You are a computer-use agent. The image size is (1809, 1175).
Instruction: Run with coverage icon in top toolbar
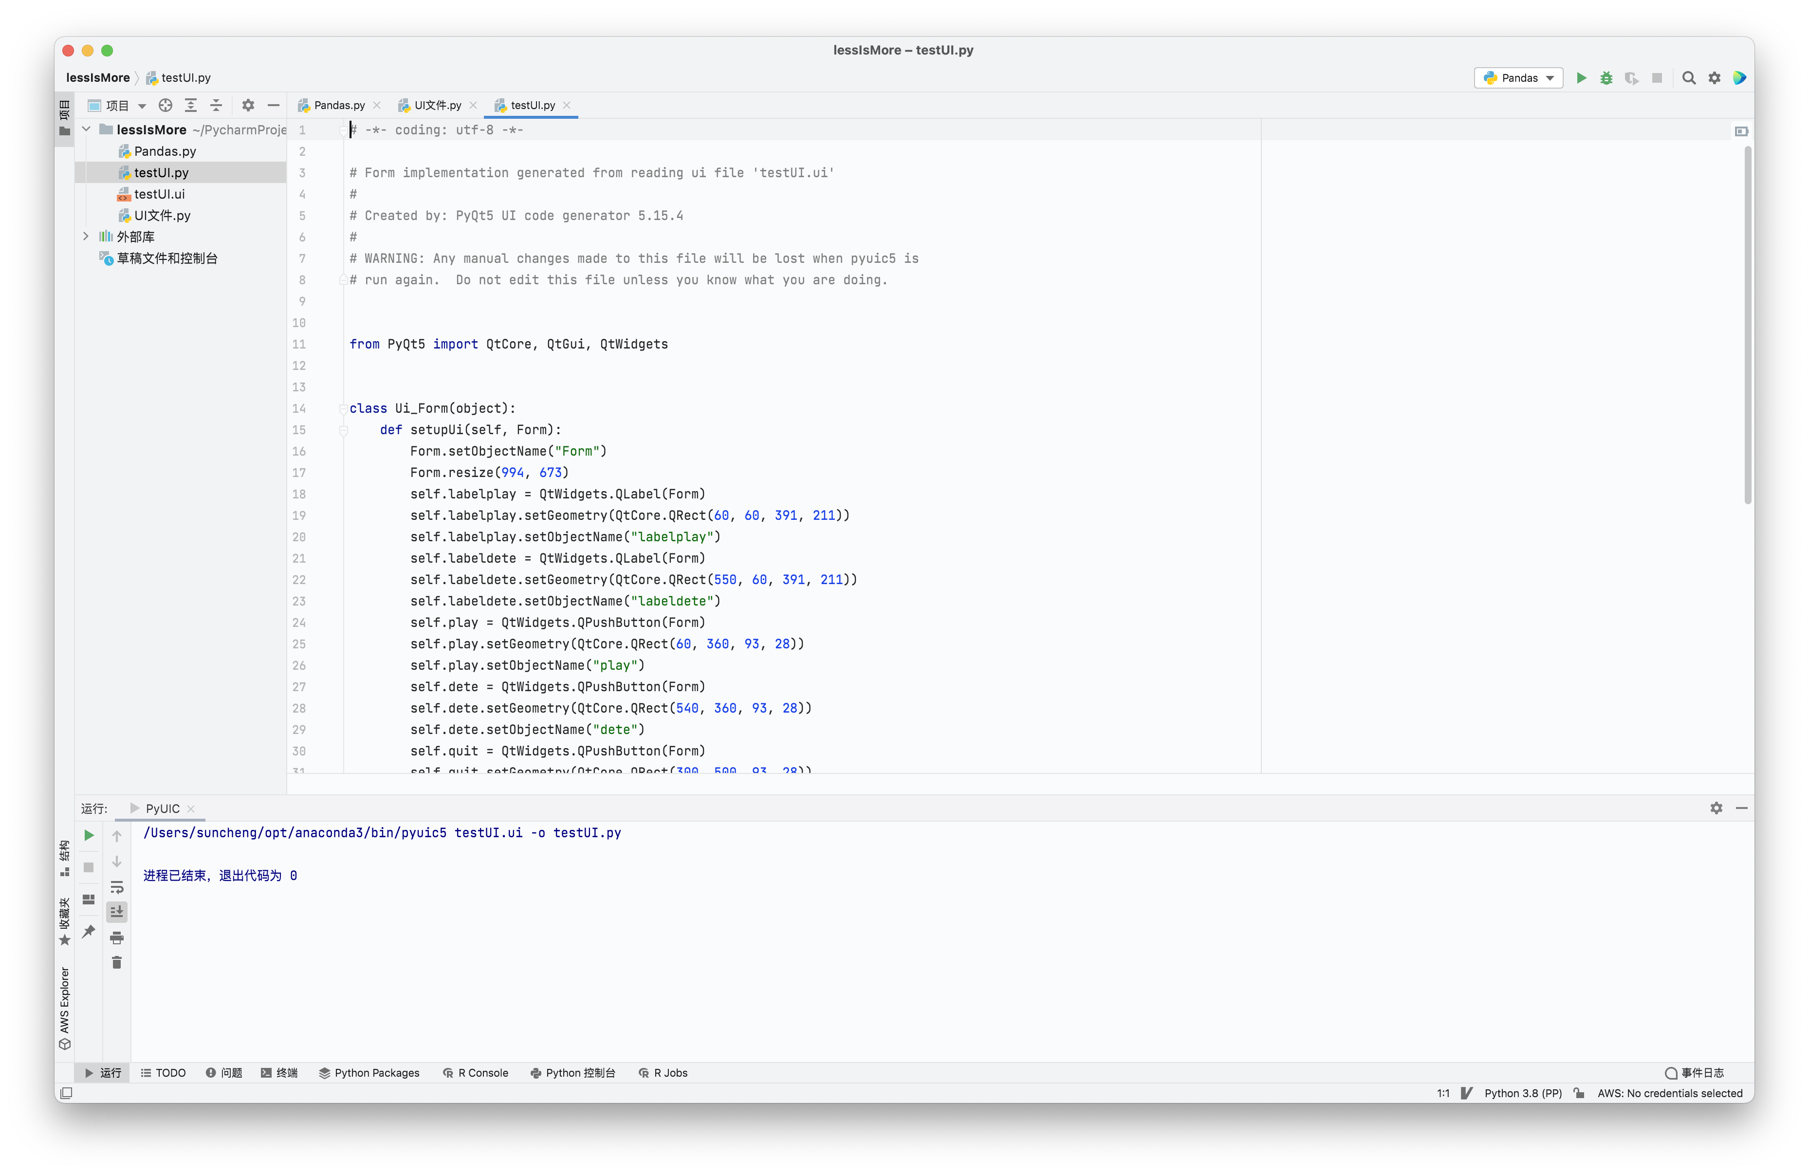coord(1631,77)
